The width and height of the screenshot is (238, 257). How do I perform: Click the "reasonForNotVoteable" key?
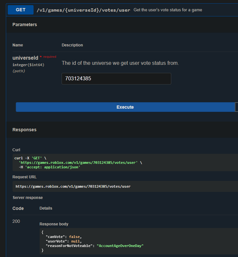coord(69,246)
